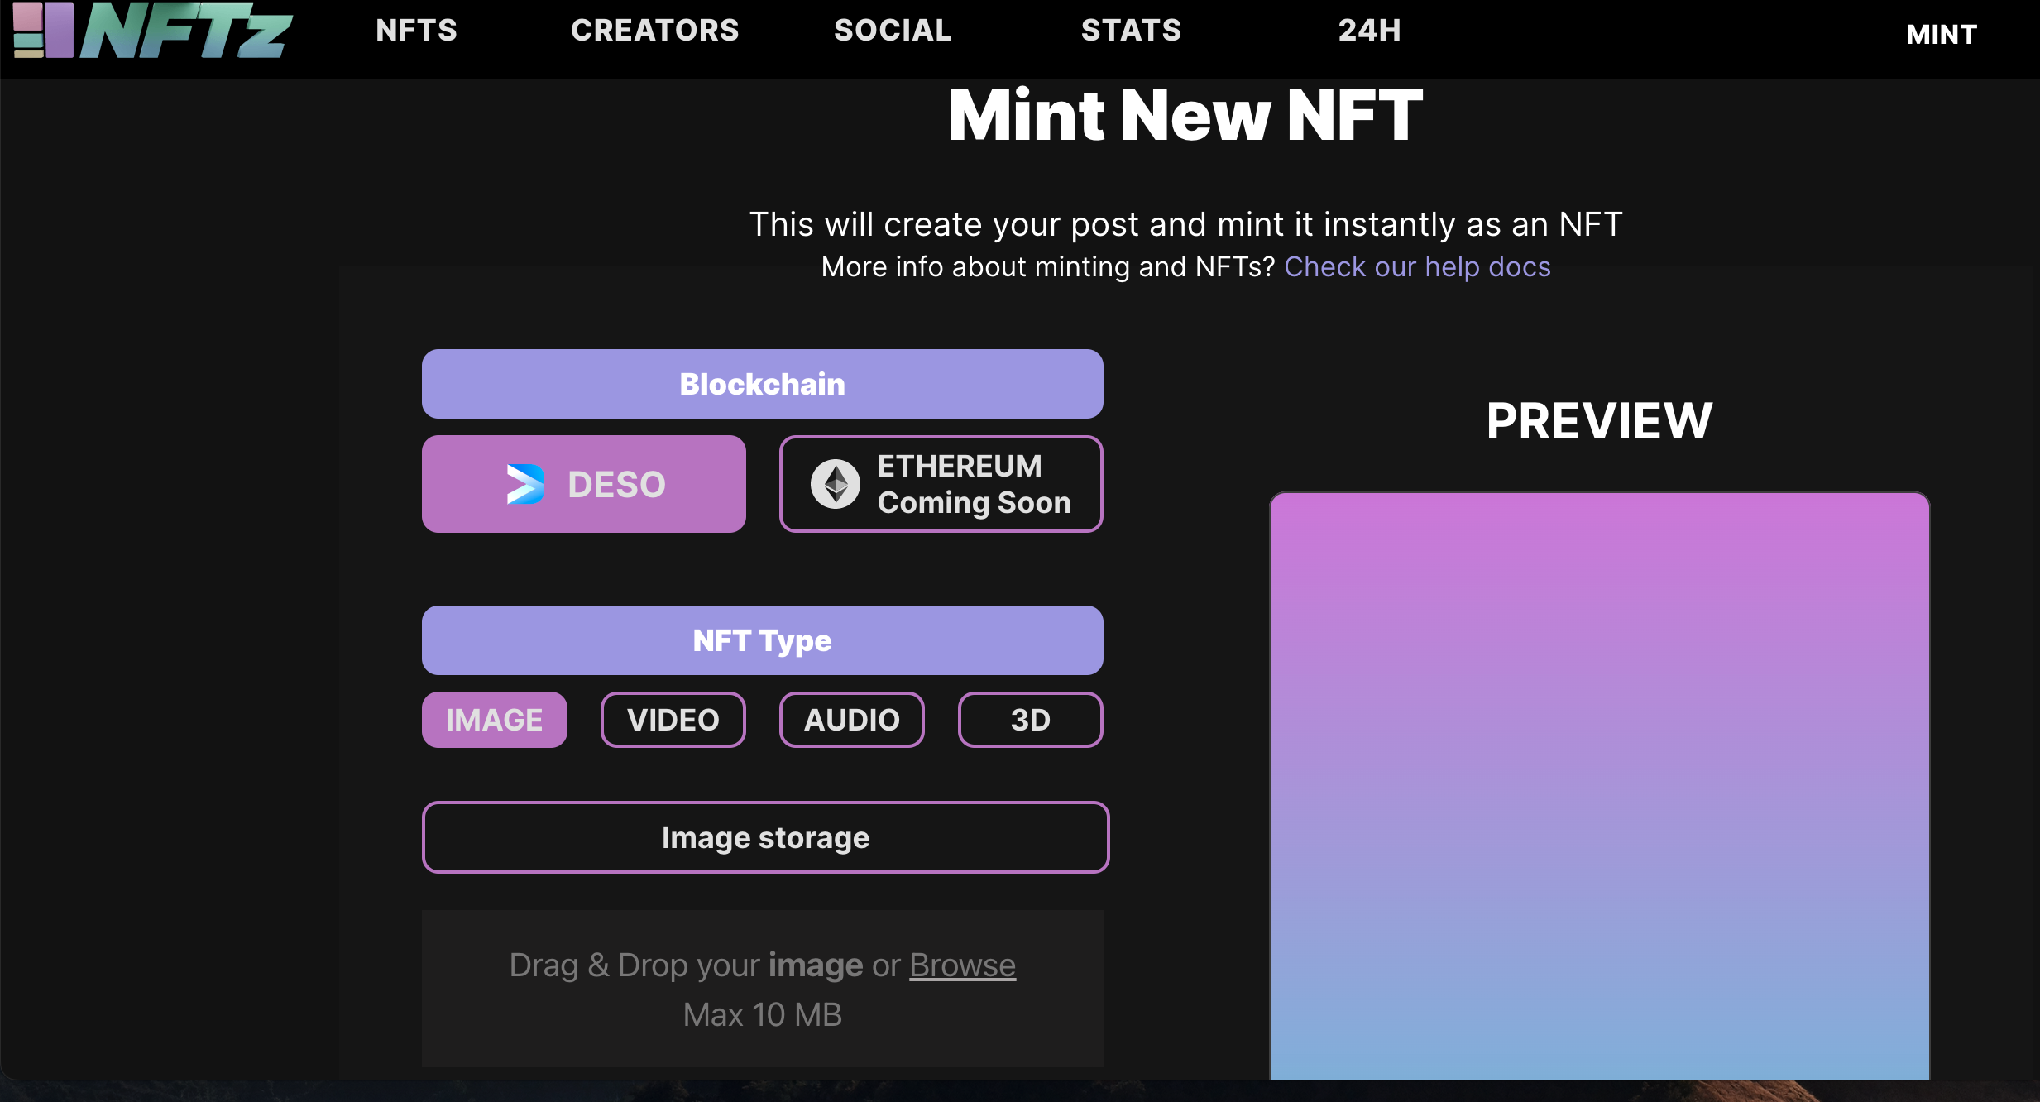Click MINT in the top navigation
Image resolution: width=2040 pixels, height=1102 pixels.
(x=1941, y=35)
